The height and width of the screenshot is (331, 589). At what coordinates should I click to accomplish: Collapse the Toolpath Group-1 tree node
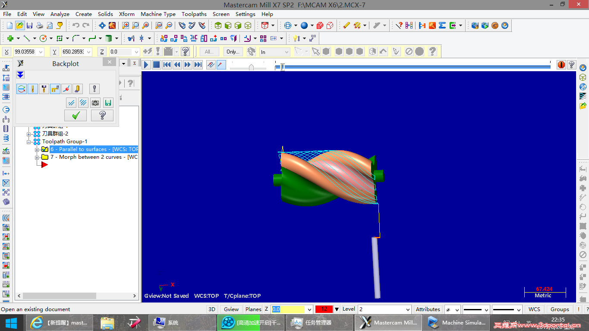coord(29,142)
